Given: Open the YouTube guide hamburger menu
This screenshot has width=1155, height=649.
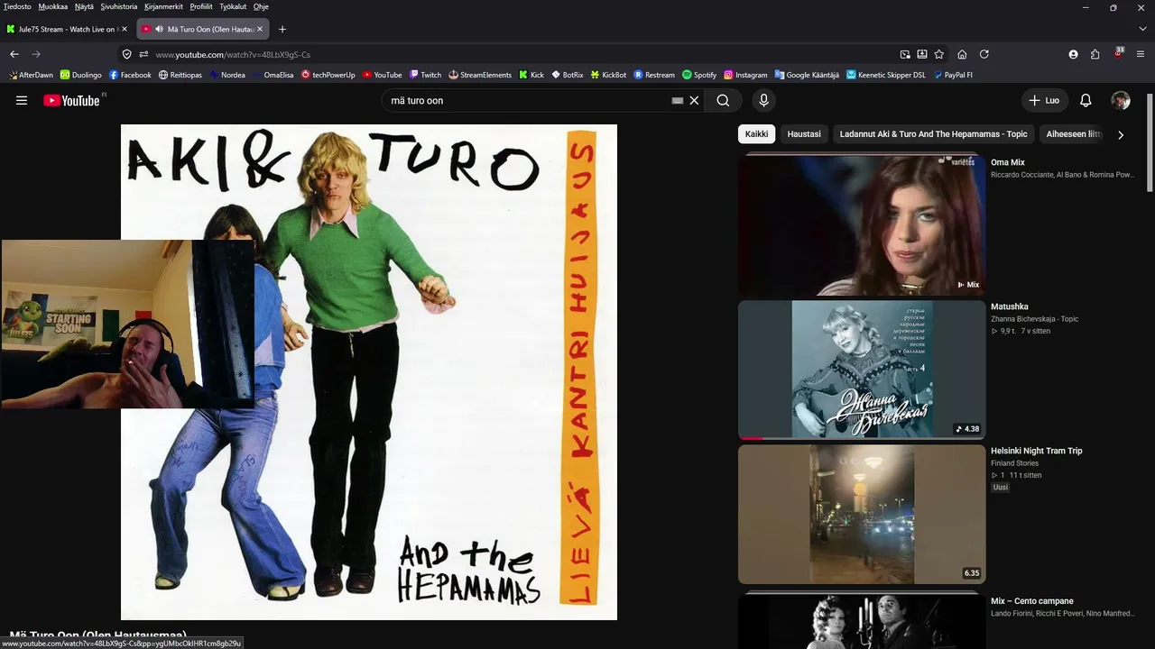Looking at the screenshot, I should (x=22, y=100).
